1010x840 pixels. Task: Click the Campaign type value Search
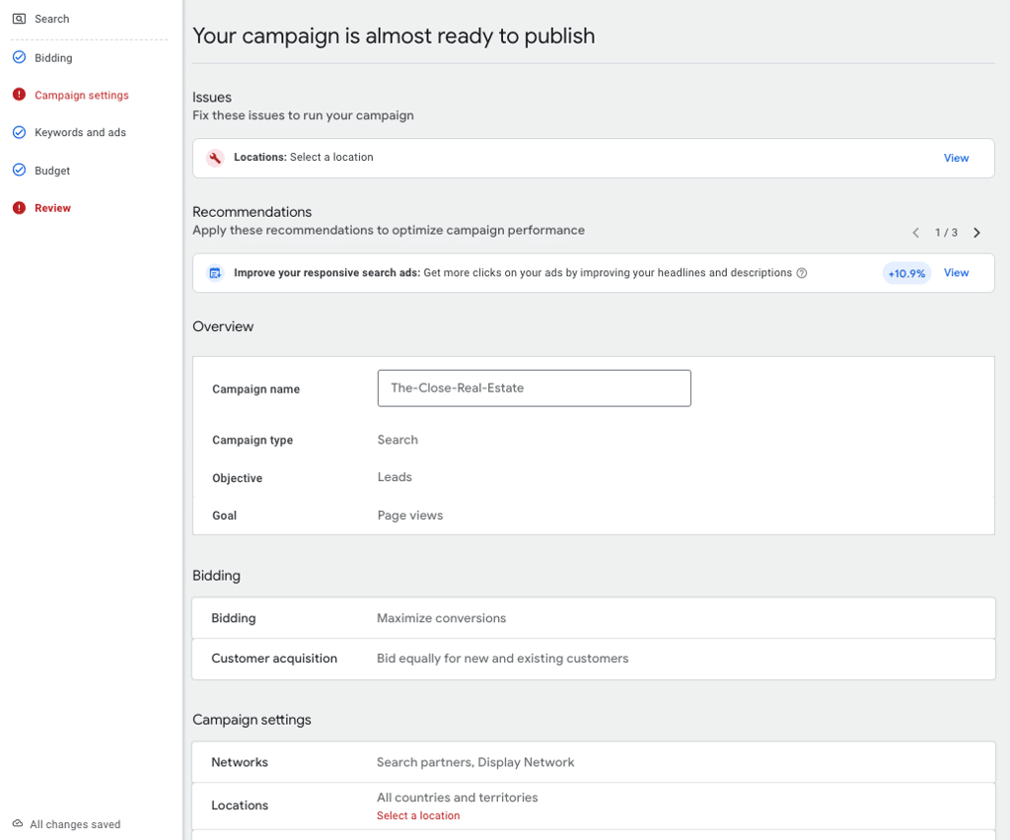click(x=397, y=440)
